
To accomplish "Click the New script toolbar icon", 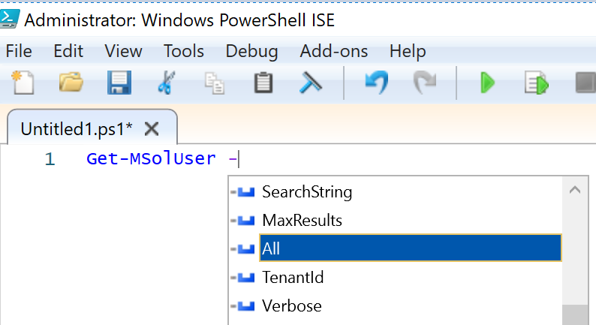I will coord(23,83).
